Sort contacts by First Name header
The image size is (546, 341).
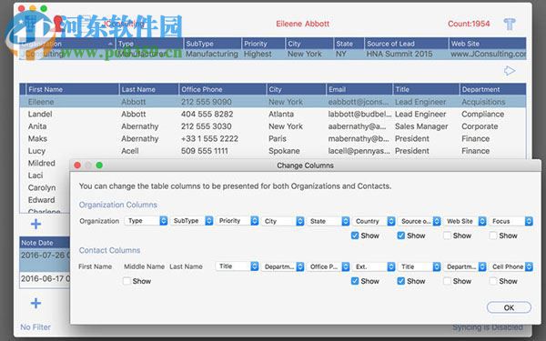[x=73, y=89]
